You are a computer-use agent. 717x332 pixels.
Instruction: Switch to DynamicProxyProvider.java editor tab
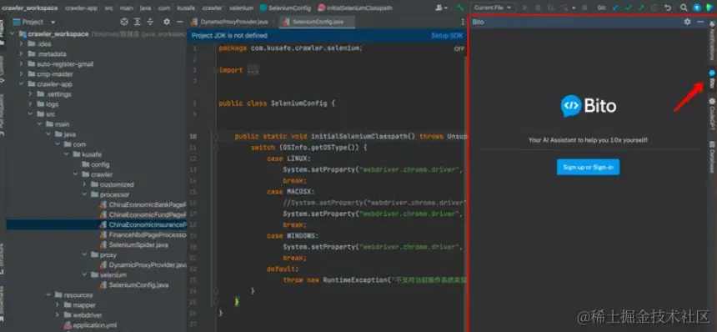coord(233,22)
